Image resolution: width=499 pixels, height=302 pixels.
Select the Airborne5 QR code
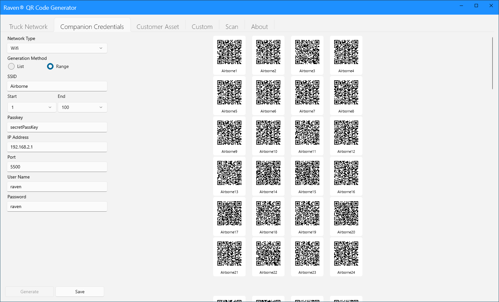click(x=229, y=96)
